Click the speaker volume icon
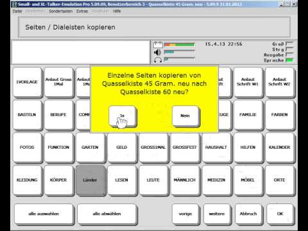The image size is (308, 231). pyautogui.click(x=158, y=53)
